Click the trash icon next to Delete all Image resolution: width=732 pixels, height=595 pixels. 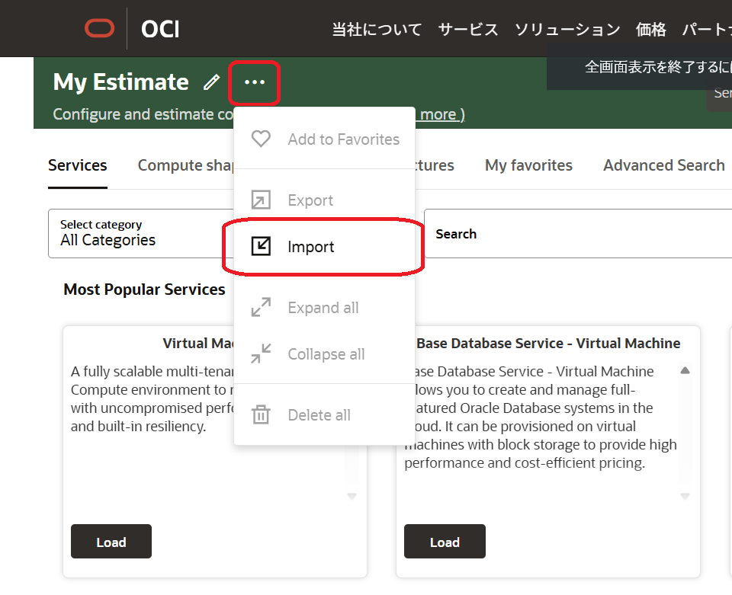pyautogui.click(x=262, y=414)
